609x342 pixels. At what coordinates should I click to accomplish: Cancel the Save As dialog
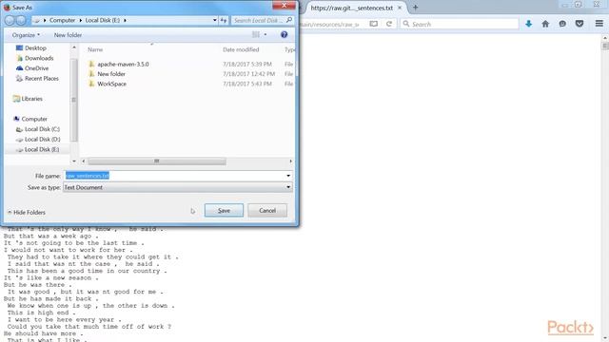pyautogui.click(x=267, y=211)
